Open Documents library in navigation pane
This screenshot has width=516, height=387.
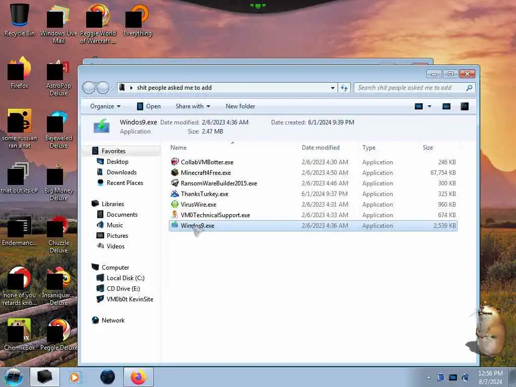point(122,215)
